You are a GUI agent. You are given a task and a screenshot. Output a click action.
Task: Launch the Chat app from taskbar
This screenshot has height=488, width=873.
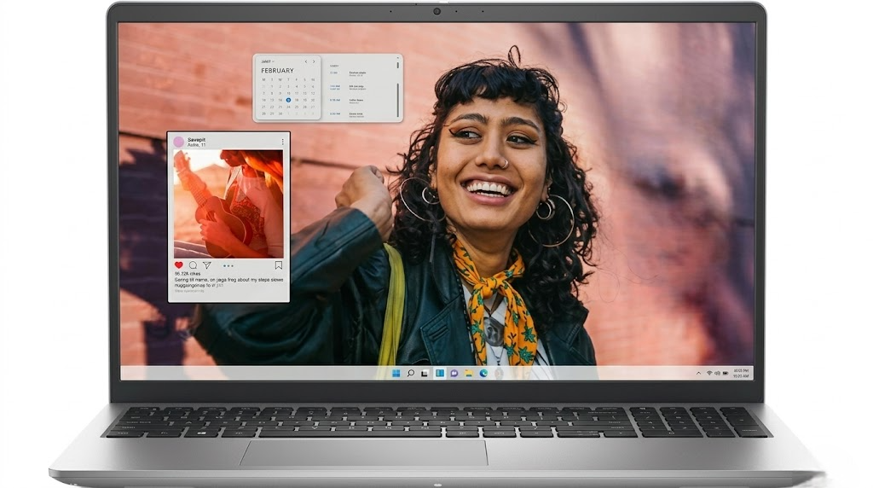tap(454, 373)
